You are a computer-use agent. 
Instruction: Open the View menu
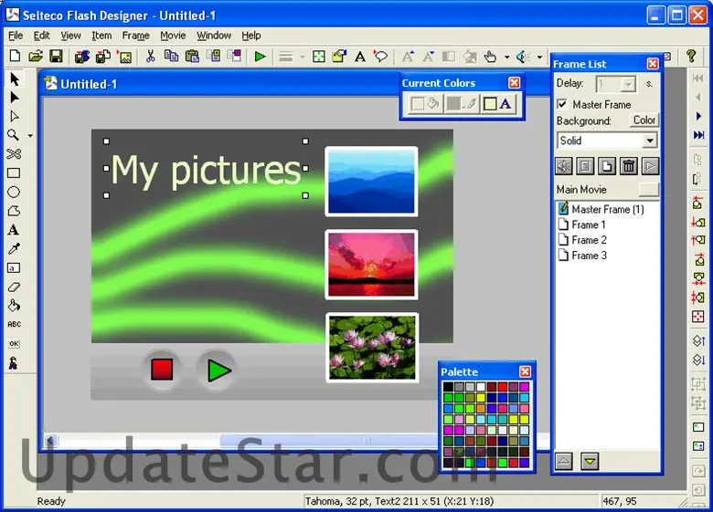coord(70,36)
